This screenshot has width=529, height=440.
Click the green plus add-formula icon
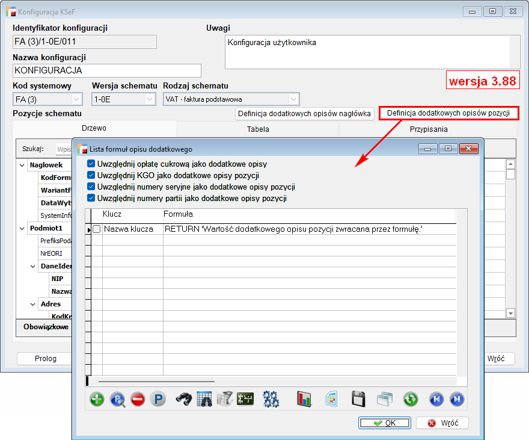pos(97,399)
